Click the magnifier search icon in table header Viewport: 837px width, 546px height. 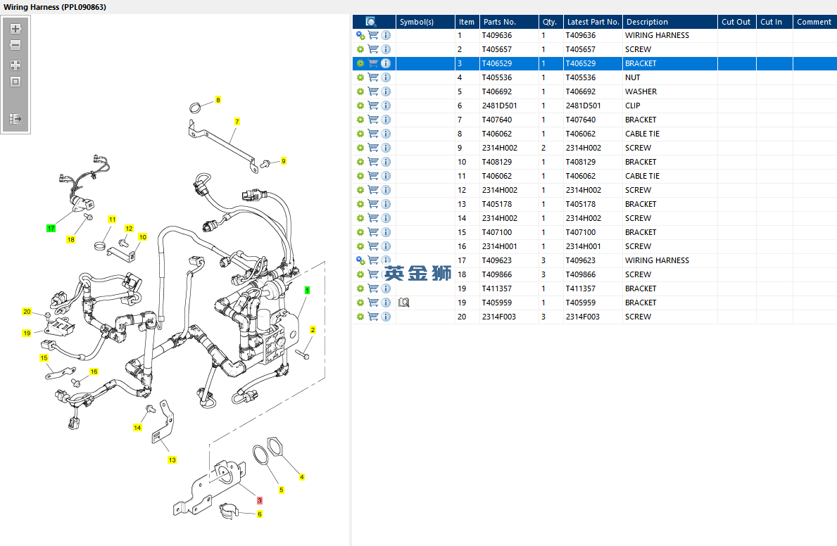tap(371, 22)
